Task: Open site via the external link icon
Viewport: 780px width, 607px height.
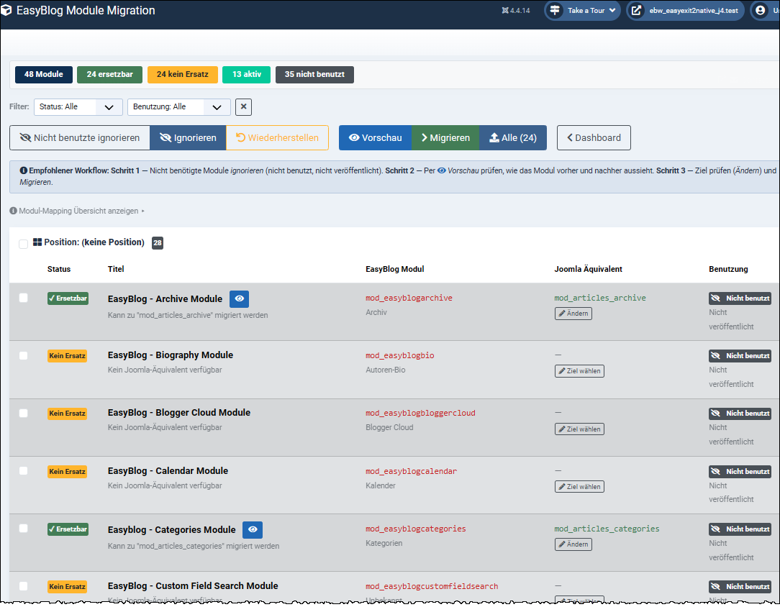Action: [637, 10]
